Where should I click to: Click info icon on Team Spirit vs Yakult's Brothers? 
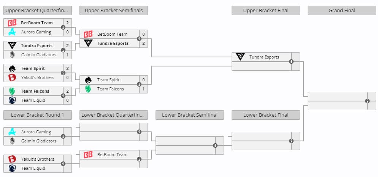[x=63, y=73]
